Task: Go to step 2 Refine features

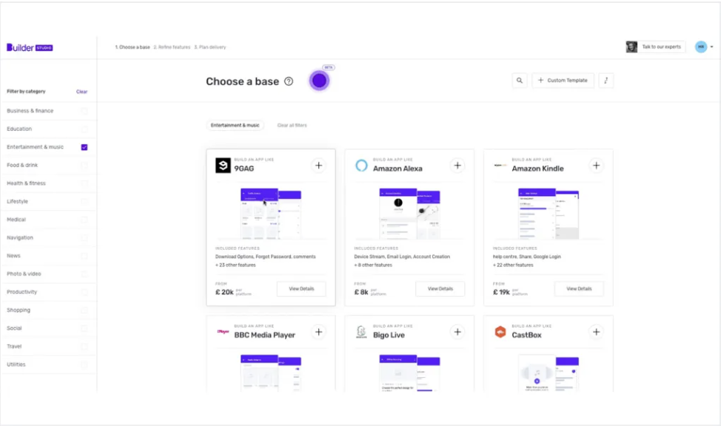Action: (172, 47)
